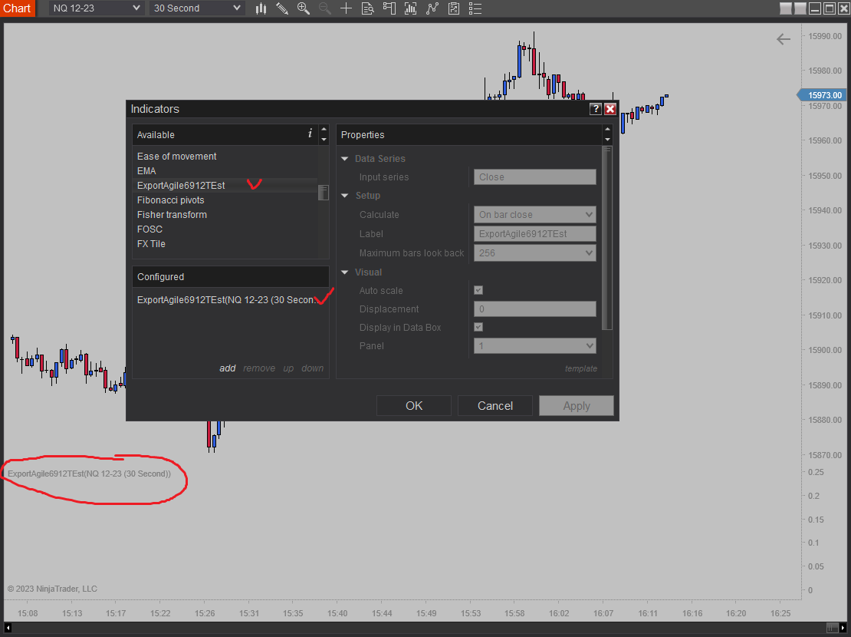Show the Data Box icon in toolbar
851x637 pixels.
[x=367, y=8]
